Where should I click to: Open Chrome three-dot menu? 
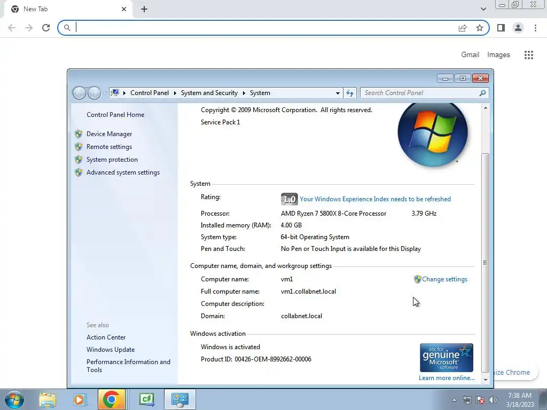click(535, 28)
